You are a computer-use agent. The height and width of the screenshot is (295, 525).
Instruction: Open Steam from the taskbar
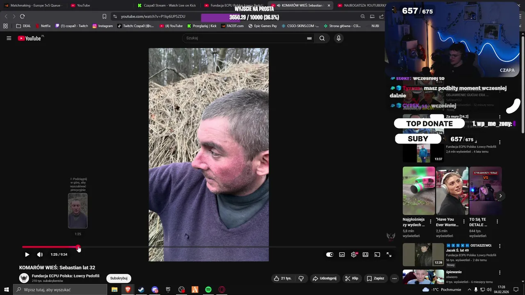pos(141,290)
